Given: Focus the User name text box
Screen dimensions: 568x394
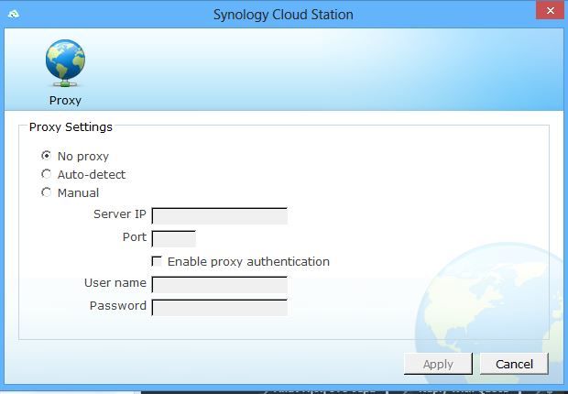Looking at the screenshot, I should pyautogui.click(x=219, y=285).
